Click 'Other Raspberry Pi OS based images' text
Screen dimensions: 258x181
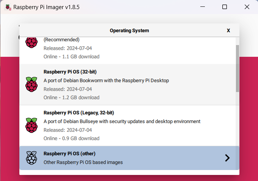[83, 162]
